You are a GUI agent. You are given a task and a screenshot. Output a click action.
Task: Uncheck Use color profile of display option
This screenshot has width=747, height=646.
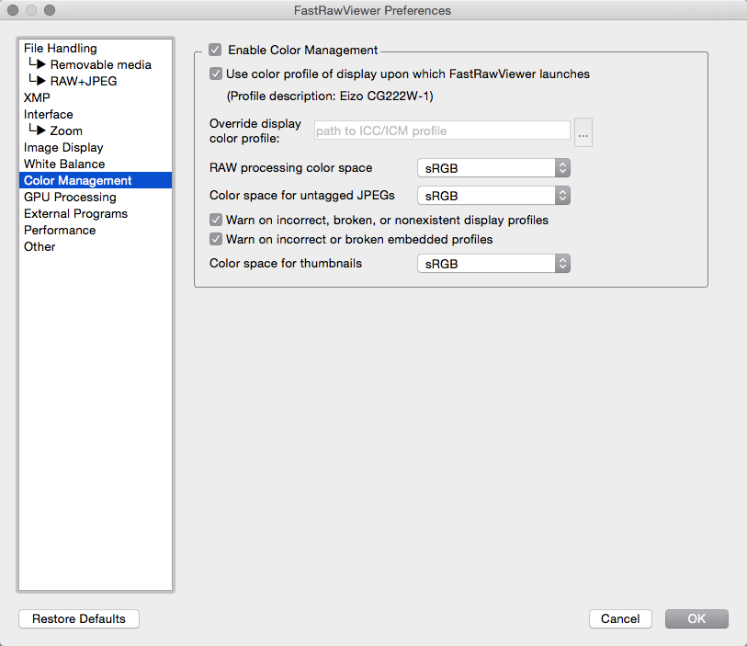pos(216,74)
